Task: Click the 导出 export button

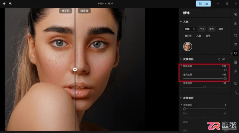Action: pyautogui.click(x=203, y=4)
